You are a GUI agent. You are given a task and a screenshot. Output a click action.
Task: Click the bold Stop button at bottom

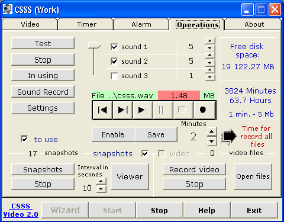pyautogui.click(x=159, y=210)
